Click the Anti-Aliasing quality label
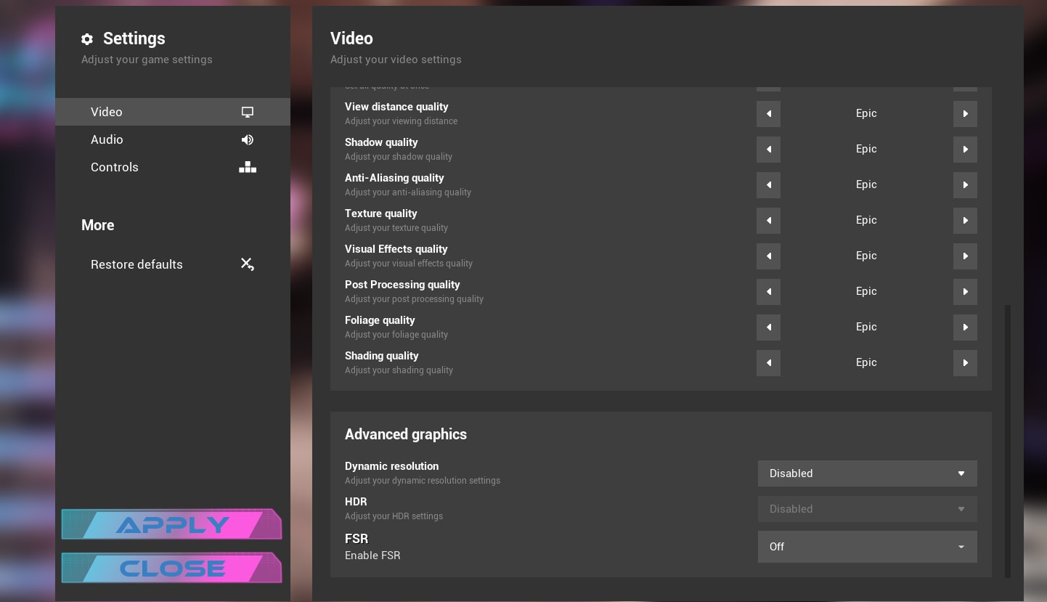The image size is (1047, 602). pyautogui.click(x=394, y=178)
